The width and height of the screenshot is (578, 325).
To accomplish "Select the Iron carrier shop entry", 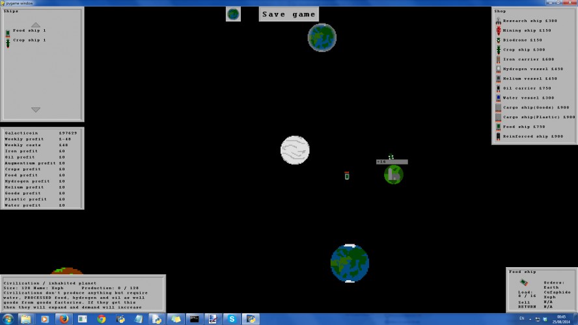I will (525, 59).
